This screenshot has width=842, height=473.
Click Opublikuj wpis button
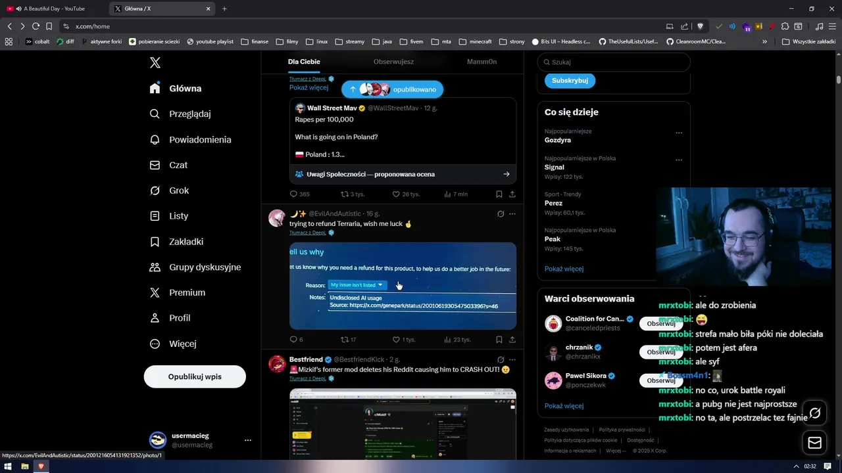[195, 376]
